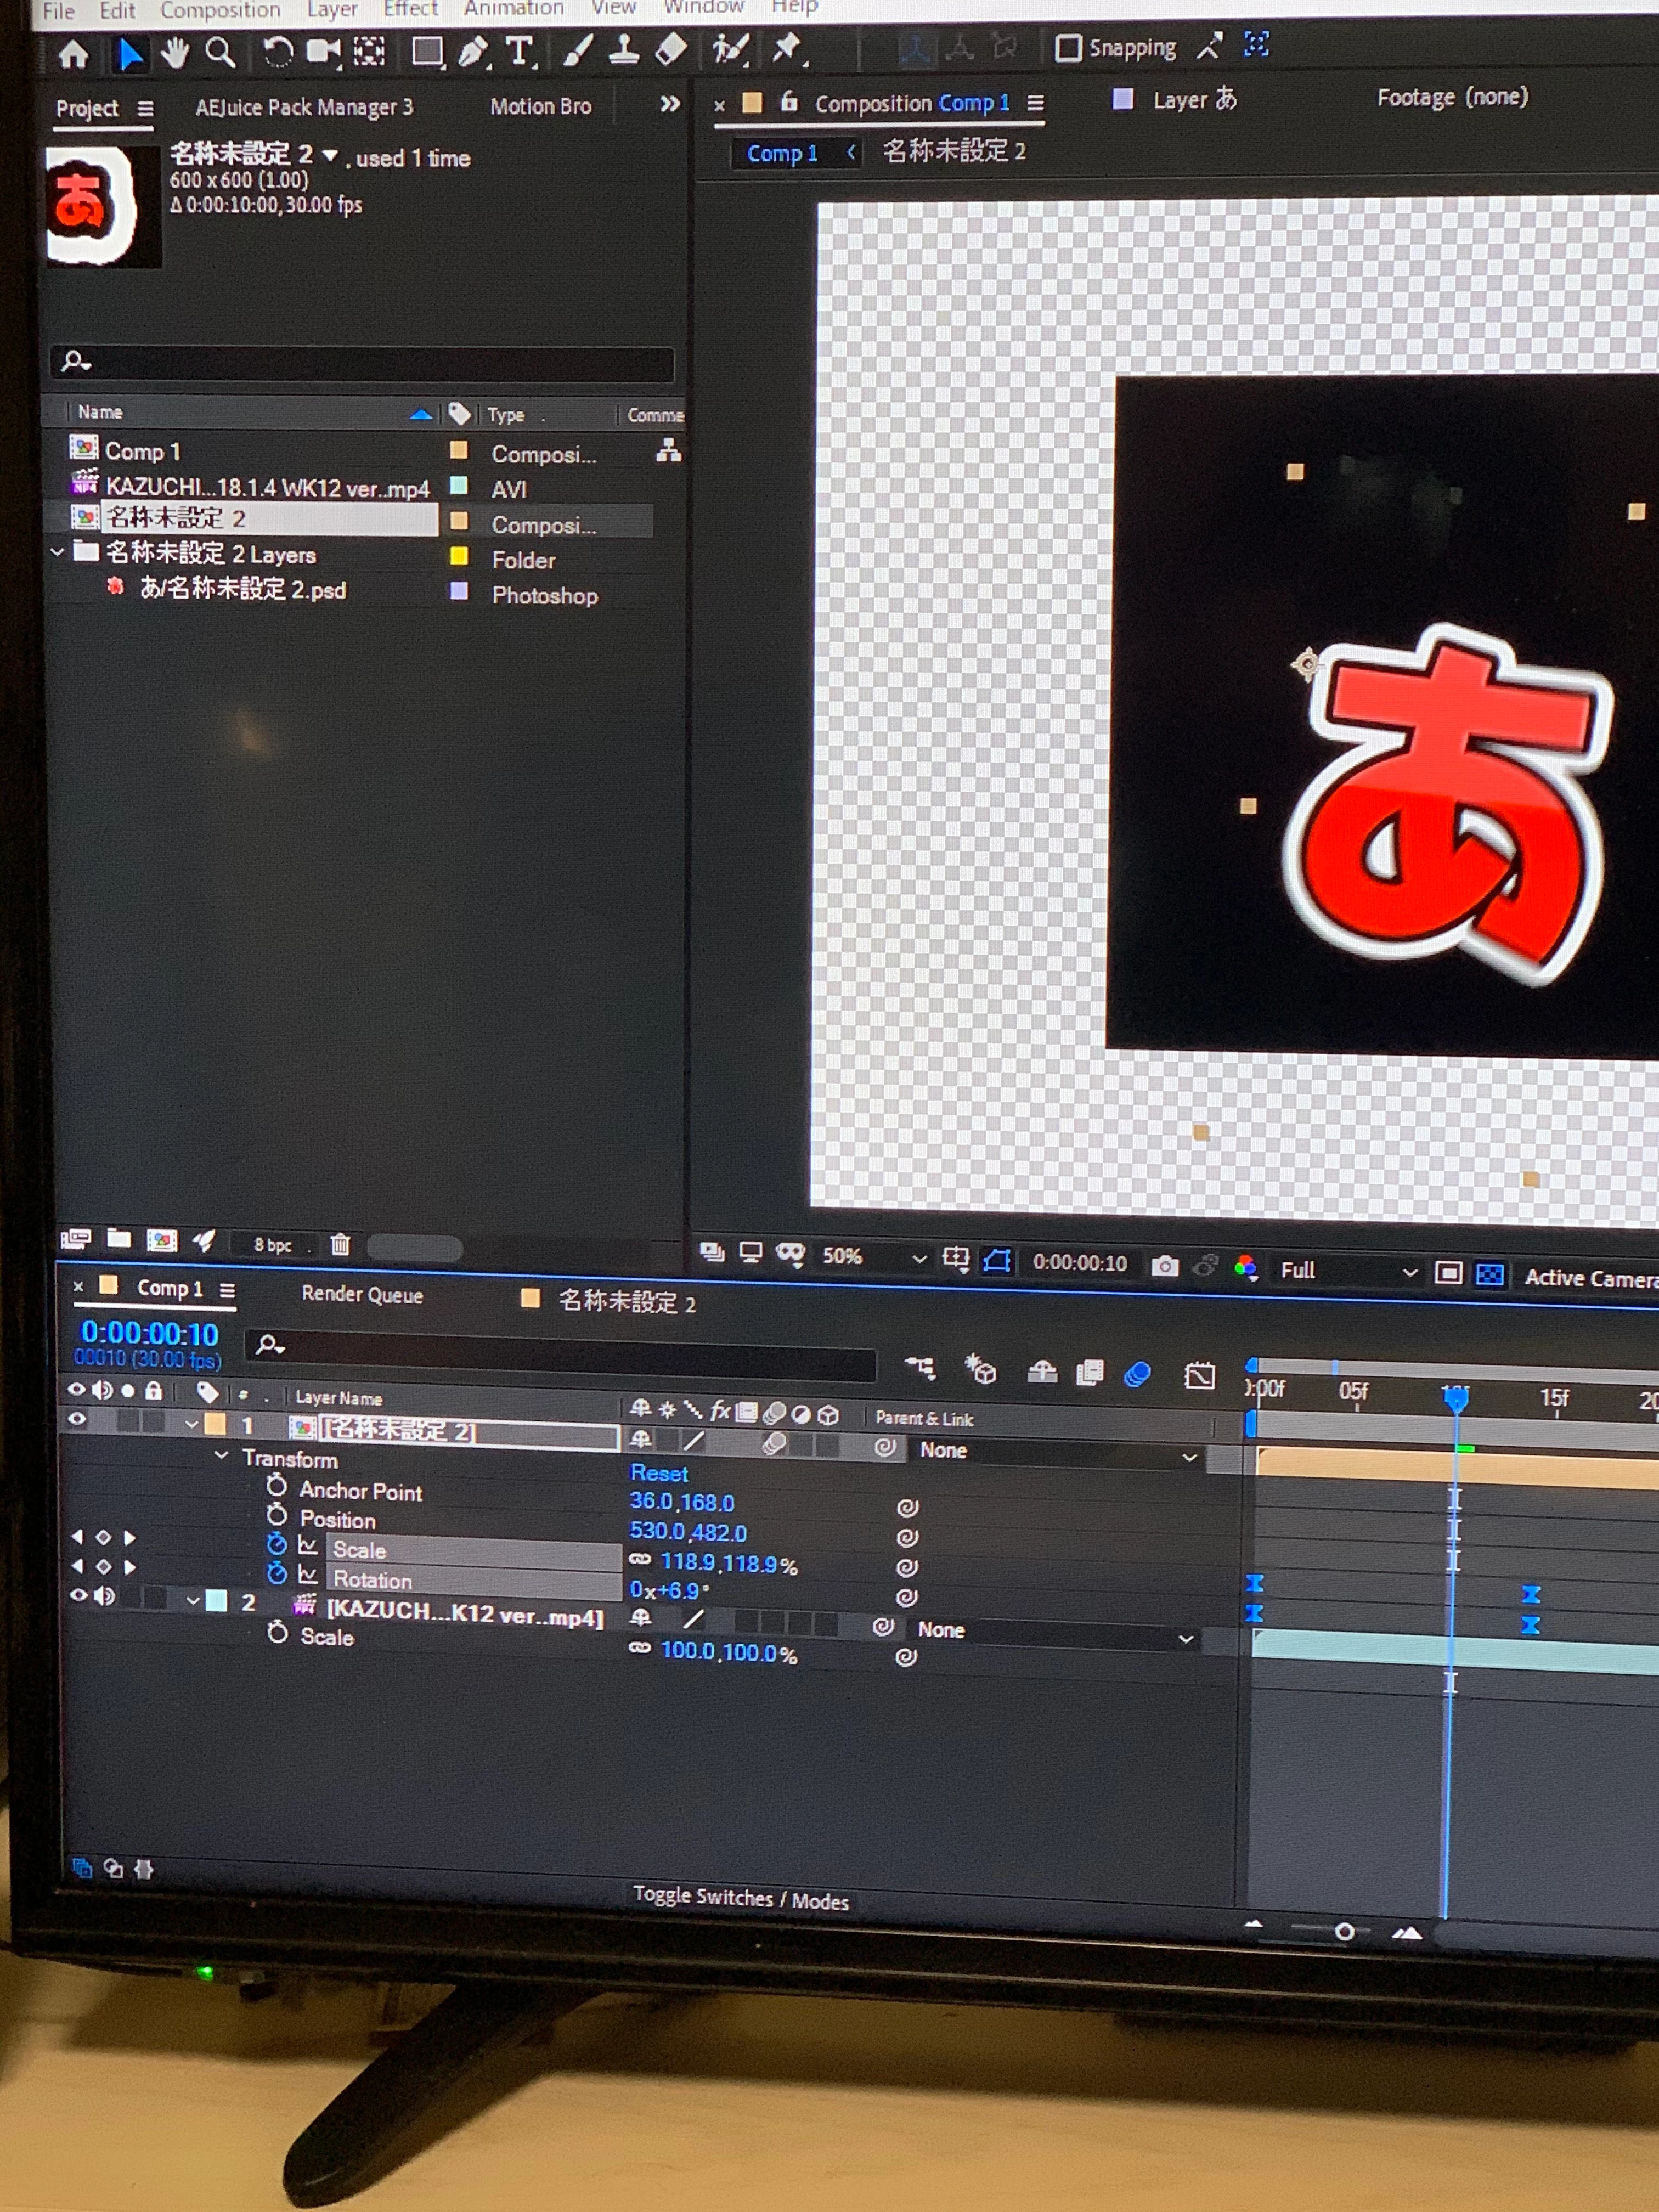1659x2212 pixels.
Task: Click the Take Snapshot camera icon
Action: (1164, 1266)
